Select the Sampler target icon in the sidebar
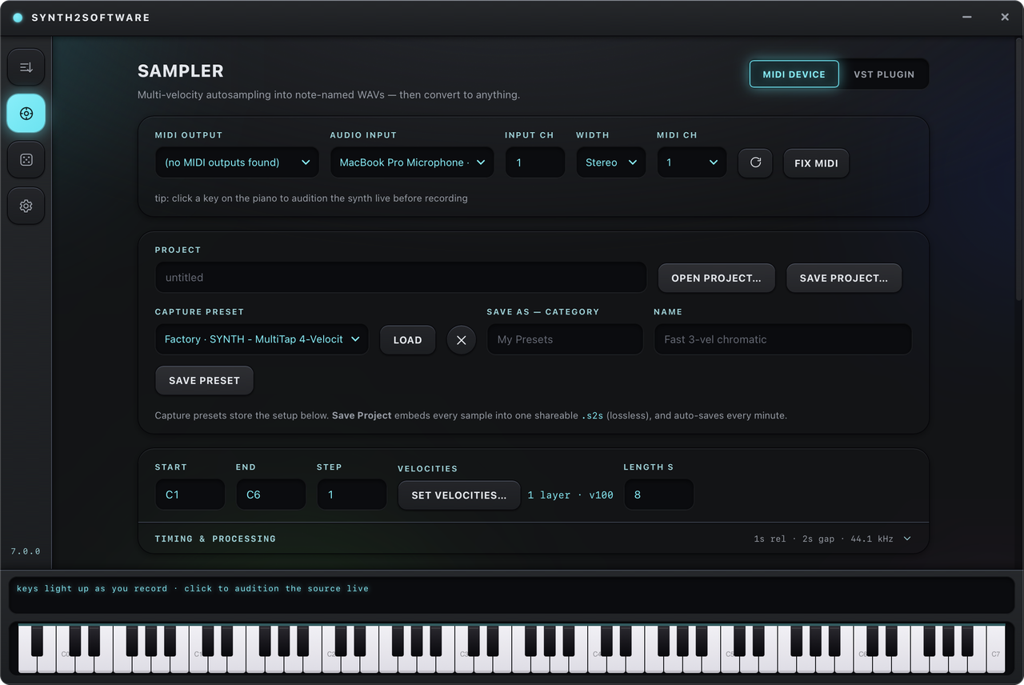1024x685 pixels. (x=26, y=114)
